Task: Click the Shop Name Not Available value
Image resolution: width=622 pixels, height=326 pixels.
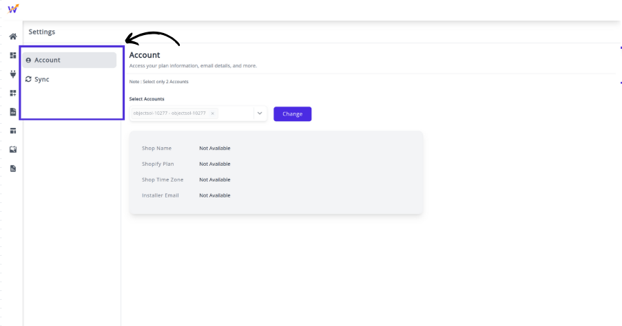Action: click(215, 149)
